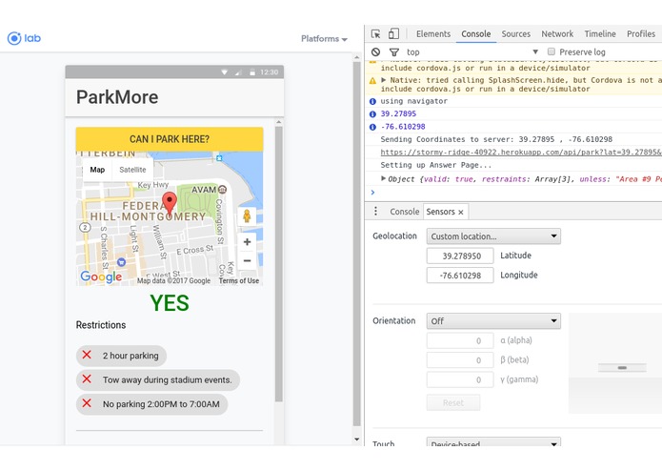Image resolution: width=662 pixels, height=471 pixels.
Task: Select 'No parking 2:00PM to 7:00AM' chip
Action: [151, 404]
